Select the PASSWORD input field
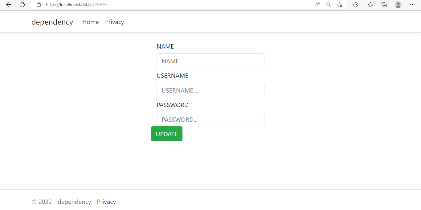 (x=211, y=119)
